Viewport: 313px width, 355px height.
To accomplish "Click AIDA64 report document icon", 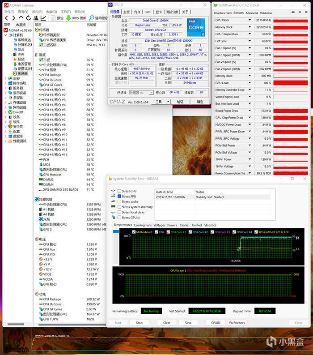I will tap(53, 18).
